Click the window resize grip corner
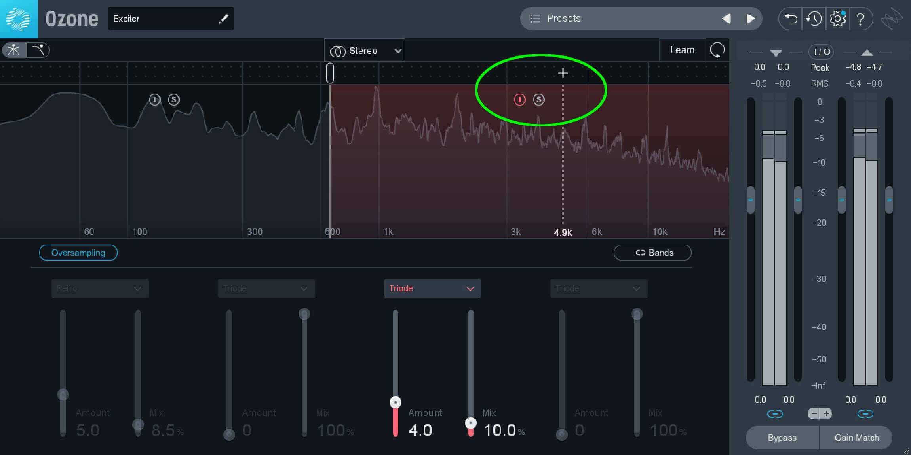Image resolution: width=911 pixels, height=455 pixels. coord(906,451)
